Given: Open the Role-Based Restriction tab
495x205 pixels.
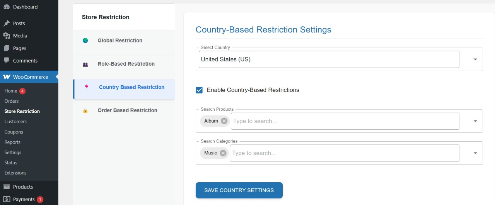Looking at the screenshot, I should pos(126,64).
